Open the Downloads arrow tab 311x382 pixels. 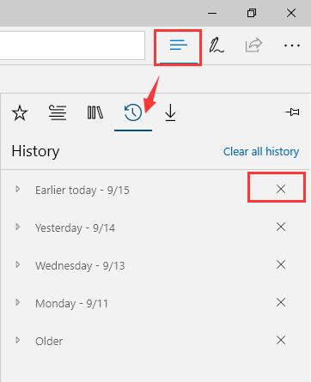point(170,112)
